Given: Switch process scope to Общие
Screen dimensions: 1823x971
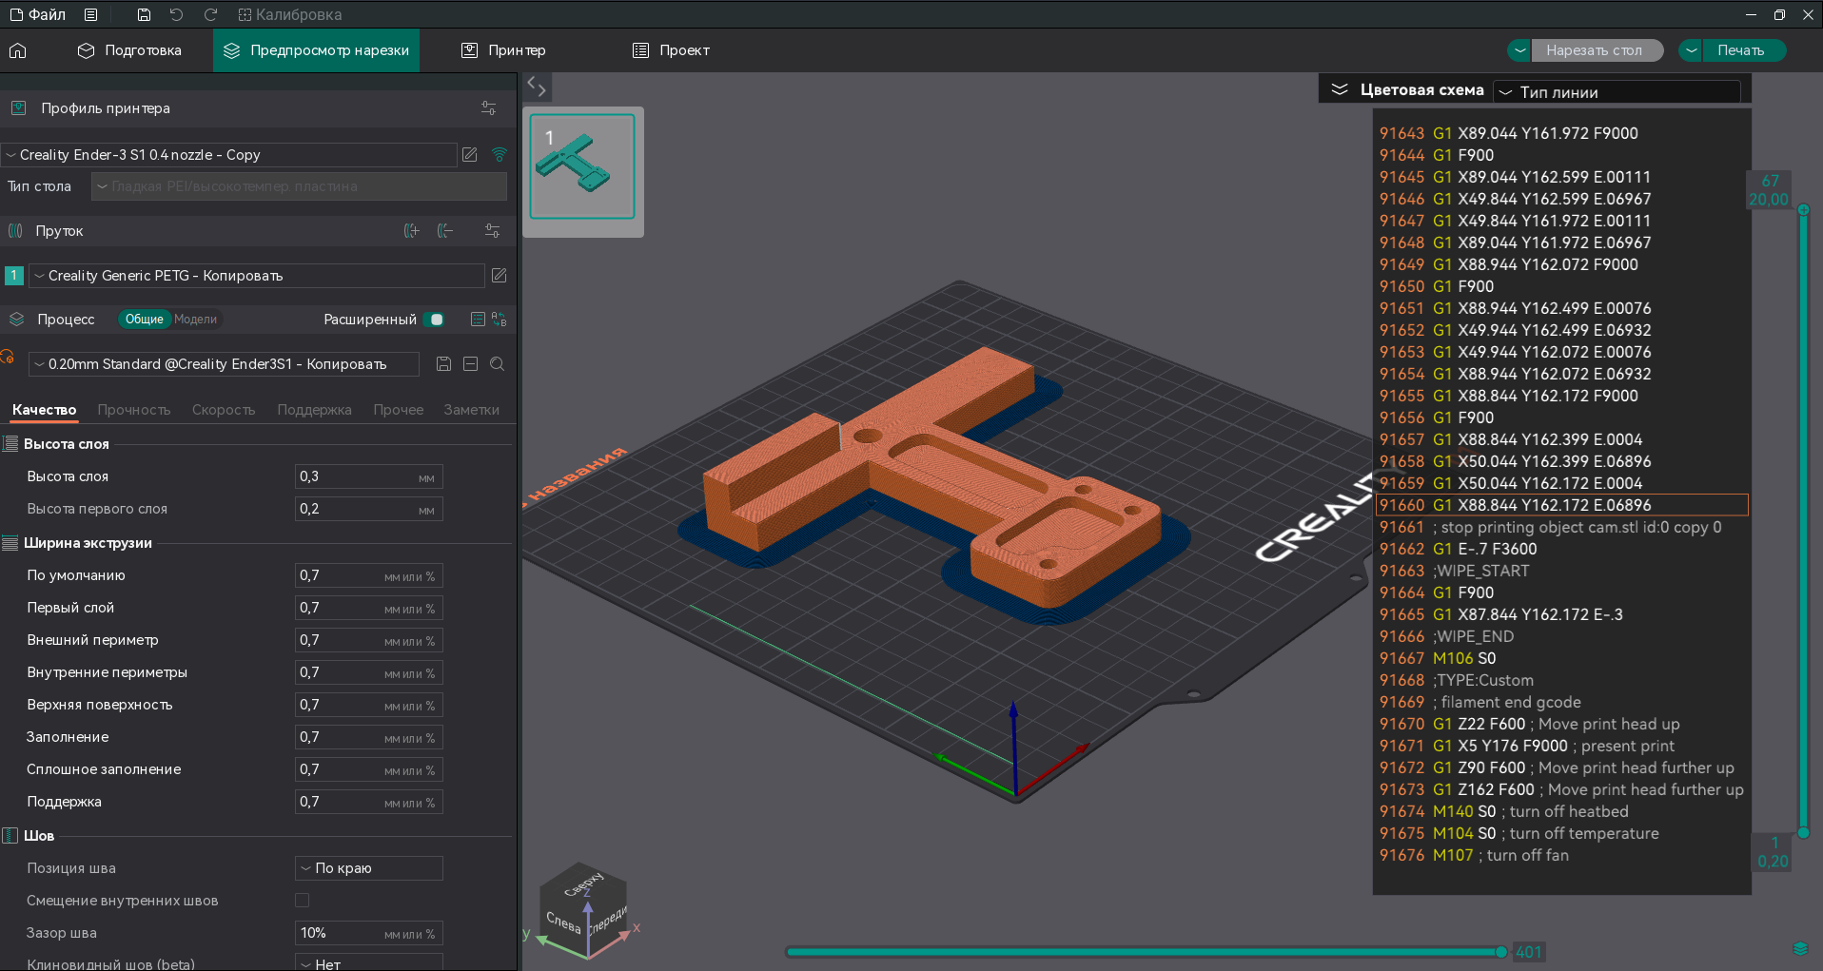Looking at the screenshot, I should coord(145,320).
